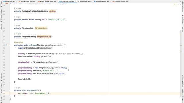The image size is (184, 103).
Task: Open the Resource Manager tool window
Action: [1, 15]
